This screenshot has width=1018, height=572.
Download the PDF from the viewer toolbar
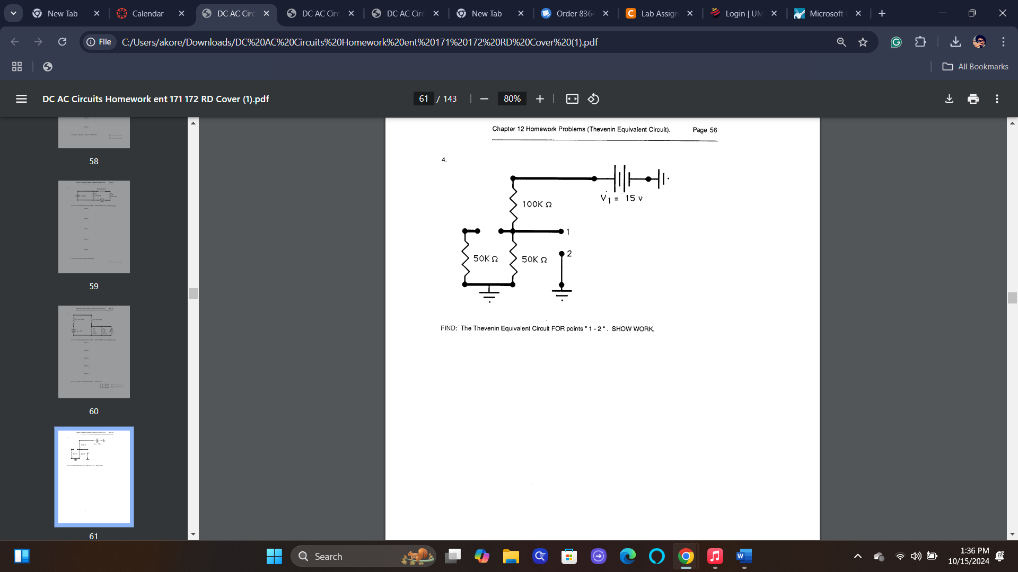(949, 99)
